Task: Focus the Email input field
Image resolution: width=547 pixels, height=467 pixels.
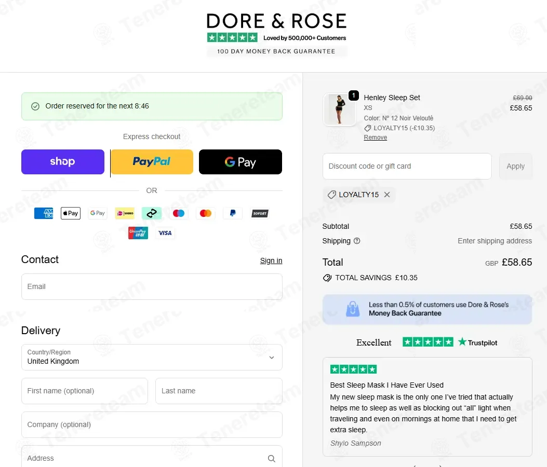Action: coord(152,286)
